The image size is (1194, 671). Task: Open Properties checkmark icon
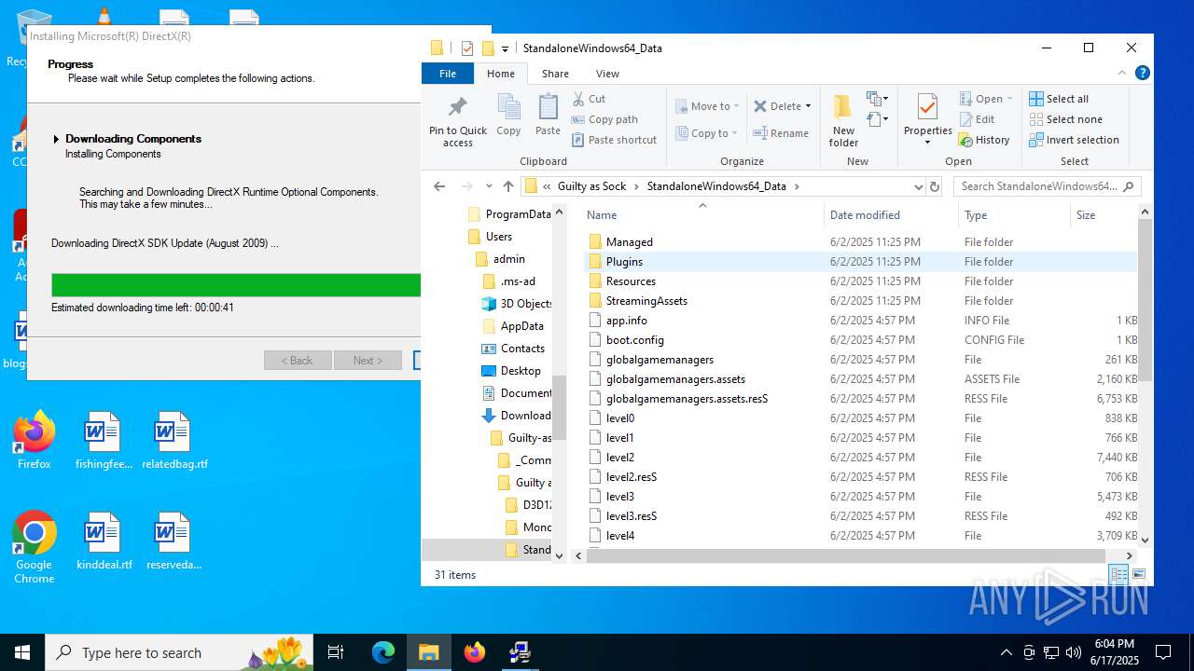coord(927,107)
